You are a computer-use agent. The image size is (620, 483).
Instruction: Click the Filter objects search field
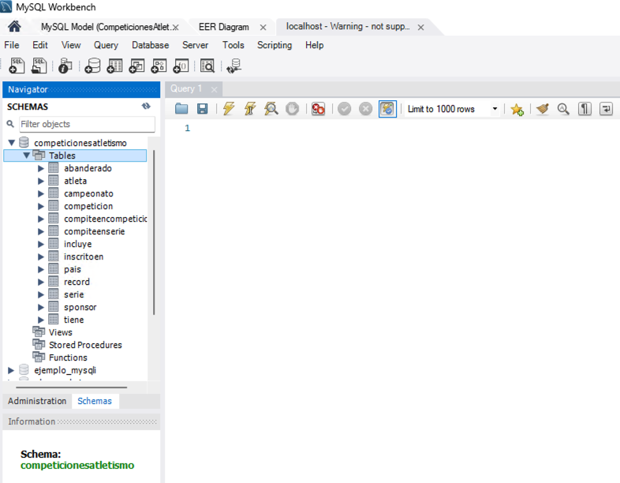[x=87, y=124]
